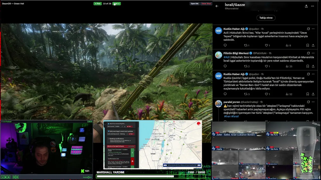Viewport: 321px width, 180px height.
Task: Open red logo on alert map
Action: [x=199, y=123]
